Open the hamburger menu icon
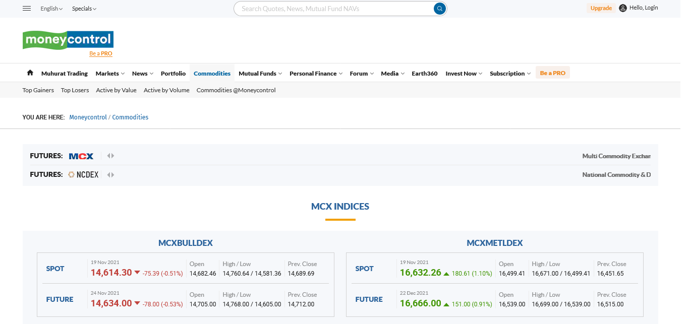This screenshot has width=689, height=324. 27,9
